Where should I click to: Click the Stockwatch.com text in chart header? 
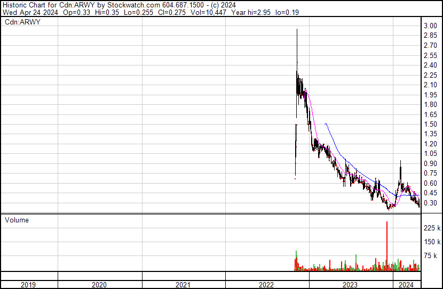coord(130,5)
